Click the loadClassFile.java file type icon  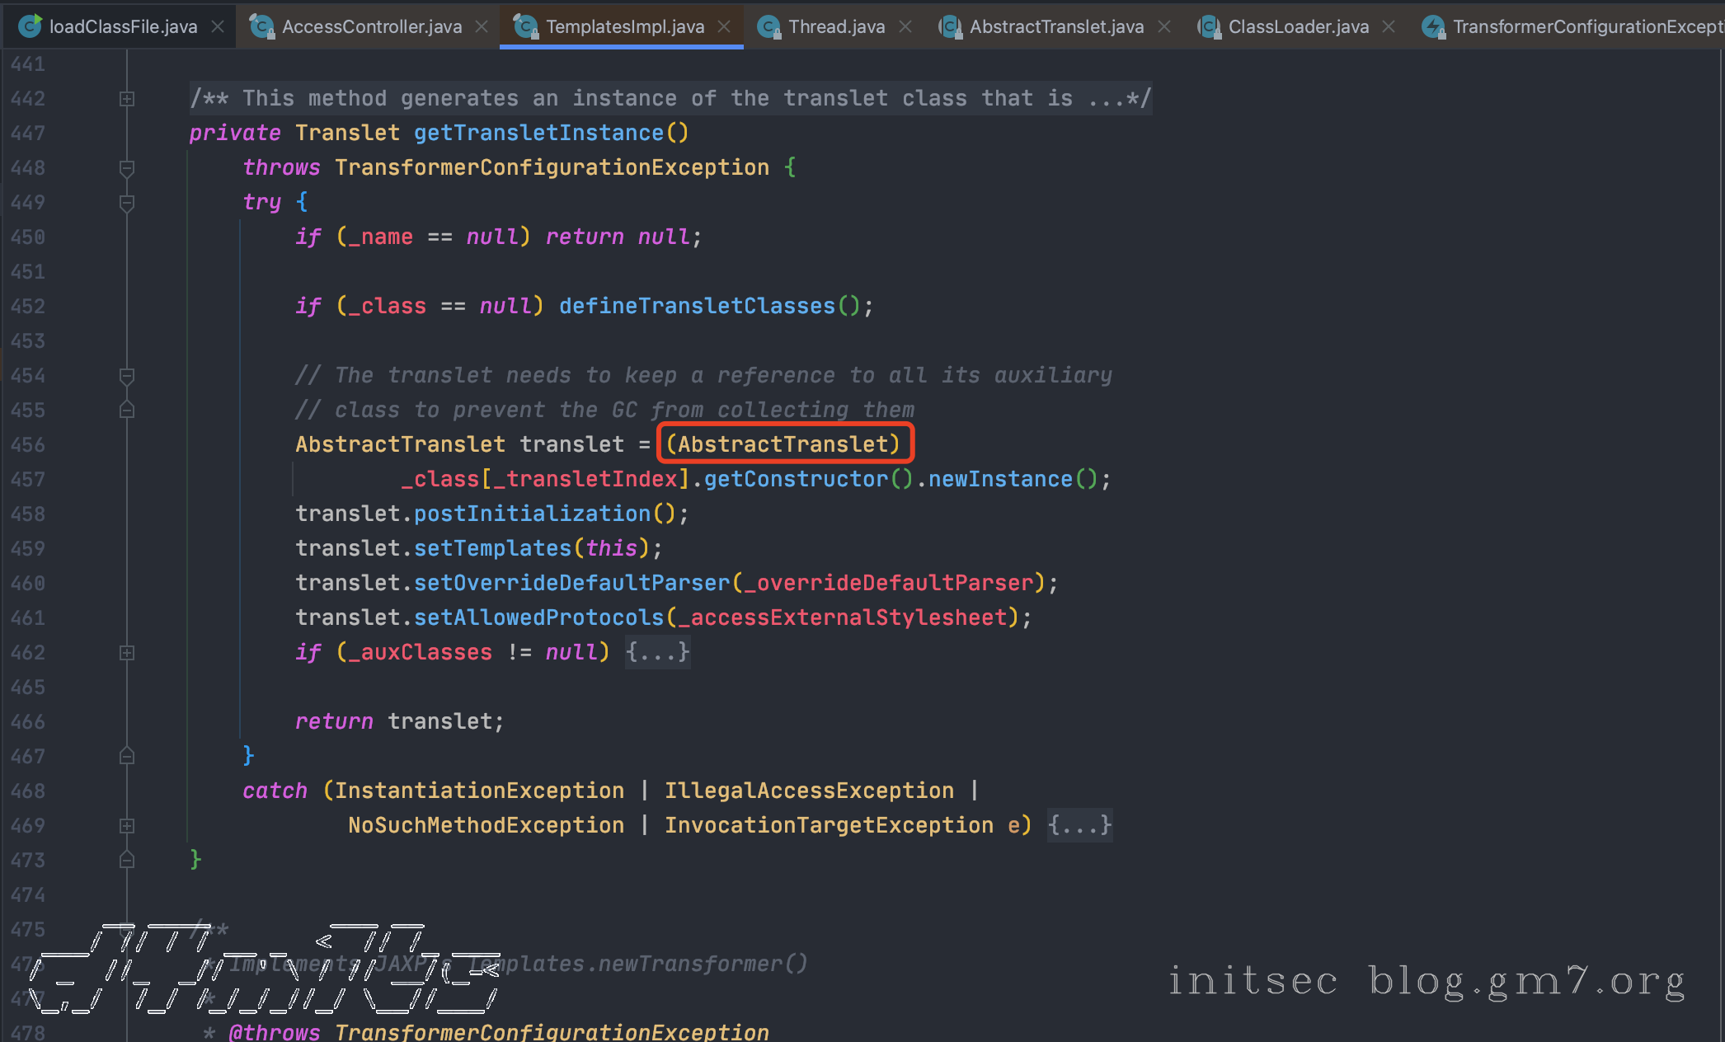click(30, 26)
